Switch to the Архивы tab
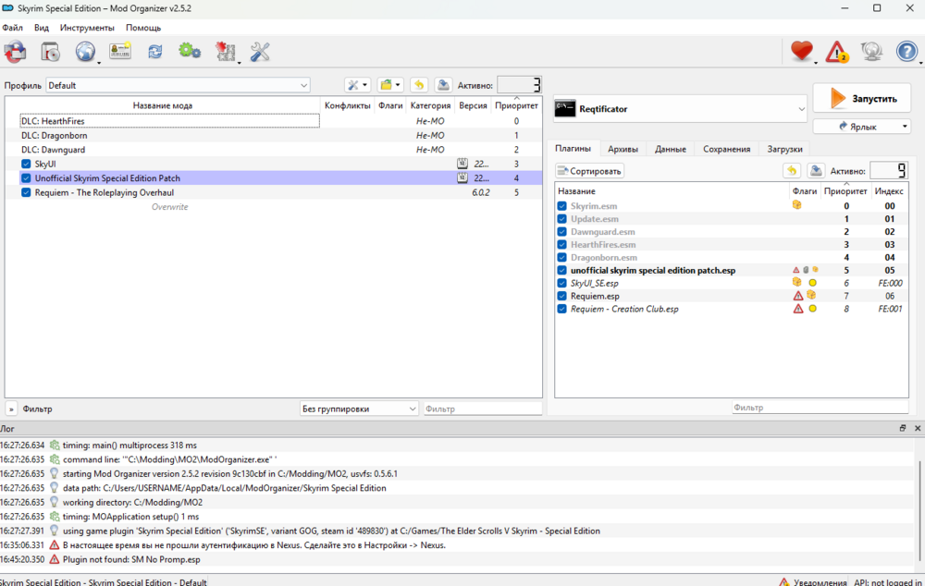The width and height of the screenshot is (925, 586). click(623, 149)
